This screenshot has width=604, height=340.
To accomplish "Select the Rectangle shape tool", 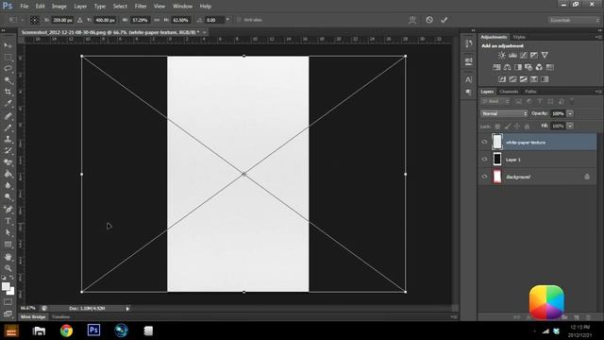I will 8,245.
